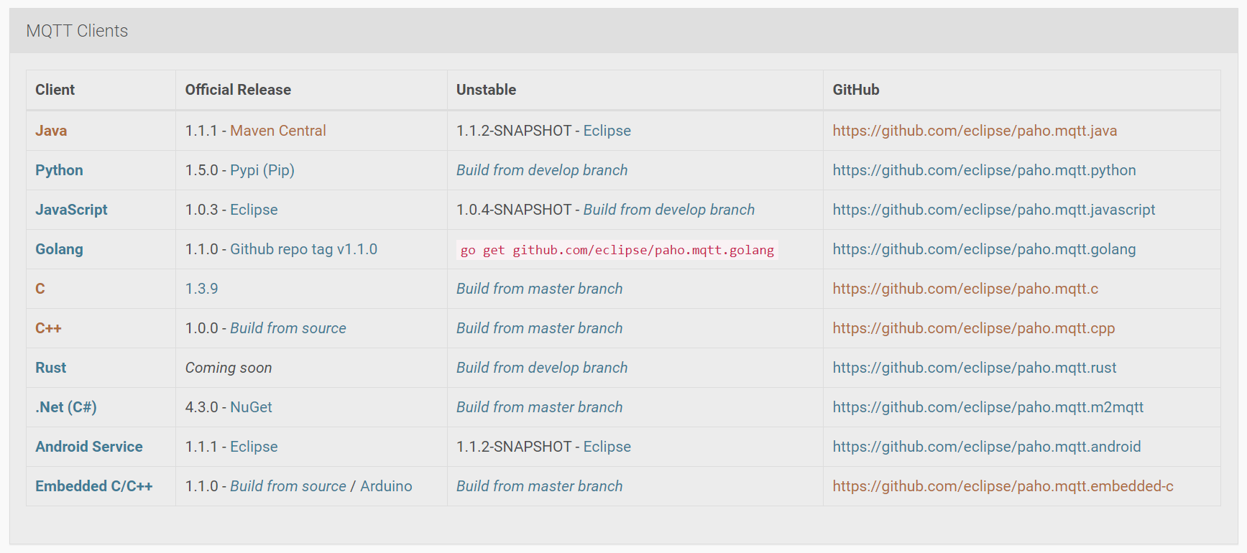Viewport: 1247px width, 553px height.
Task: Open the .Net (C#) client link
Action: point(66,407)
